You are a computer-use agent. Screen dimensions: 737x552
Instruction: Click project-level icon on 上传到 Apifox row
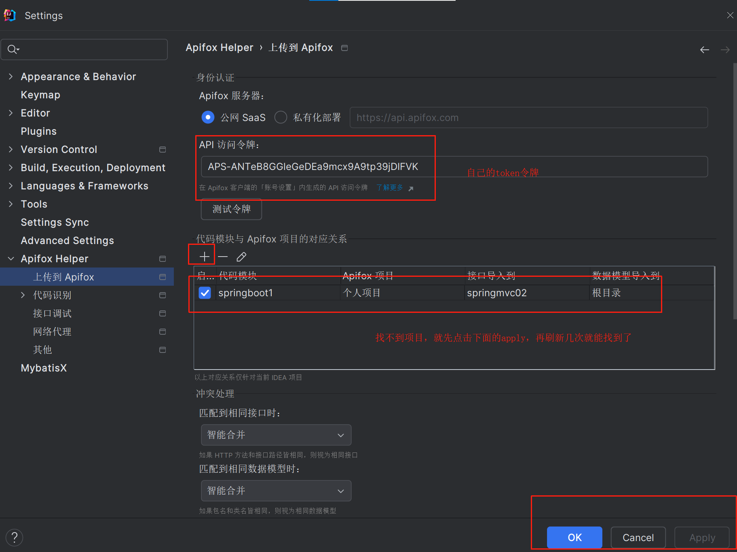point(163,277)
